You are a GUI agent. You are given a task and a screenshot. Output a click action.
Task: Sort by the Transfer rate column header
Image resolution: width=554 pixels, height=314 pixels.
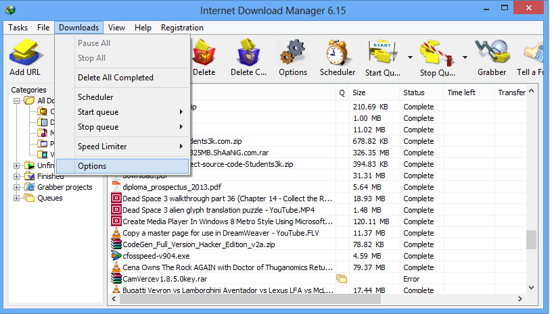(x=510, y=93)
